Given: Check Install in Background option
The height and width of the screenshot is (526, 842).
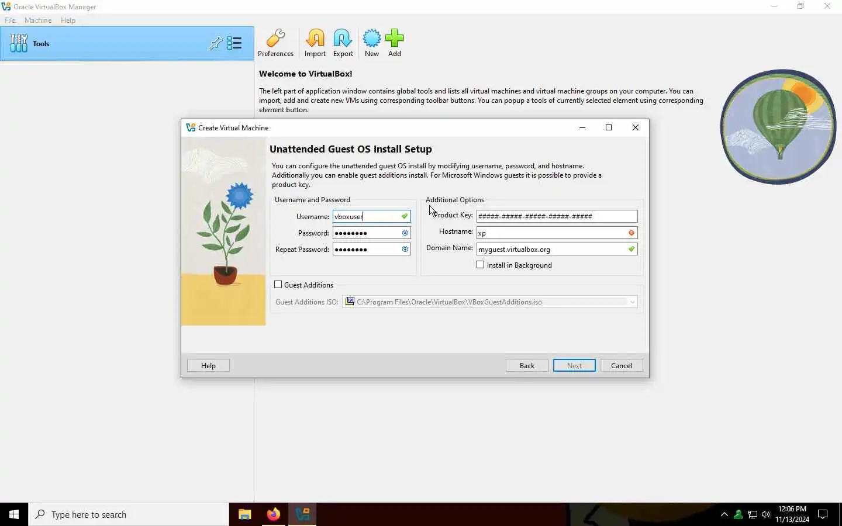Looking at the screenshot, I should tap(481, 265).
